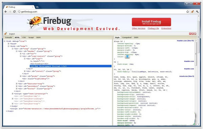
Task: Expand the fancybox-loading div node
Action: [13, 98]
